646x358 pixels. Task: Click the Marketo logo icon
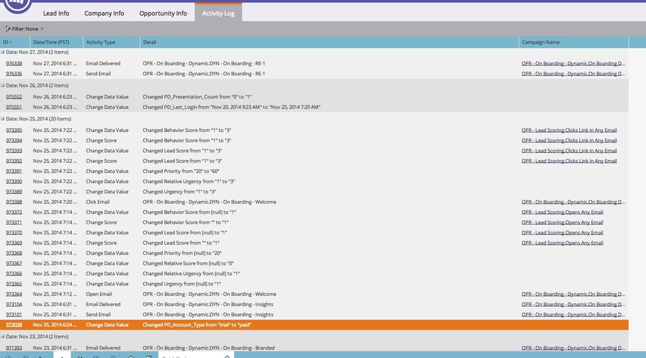(x=17, y=6)
